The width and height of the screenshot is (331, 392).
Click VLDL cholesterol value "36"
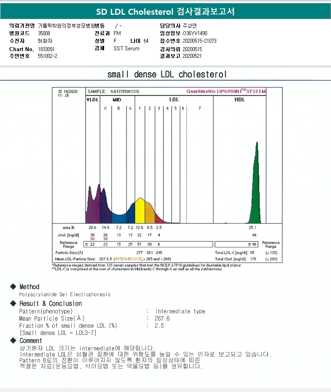(x=93, y=235)
